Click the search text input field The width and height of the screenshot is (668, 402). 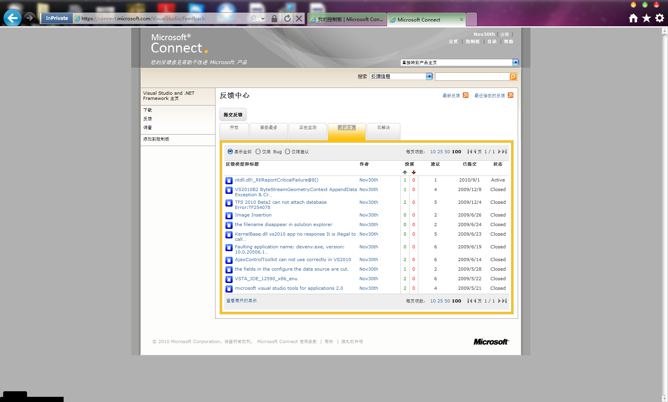[x=472, y=76]
